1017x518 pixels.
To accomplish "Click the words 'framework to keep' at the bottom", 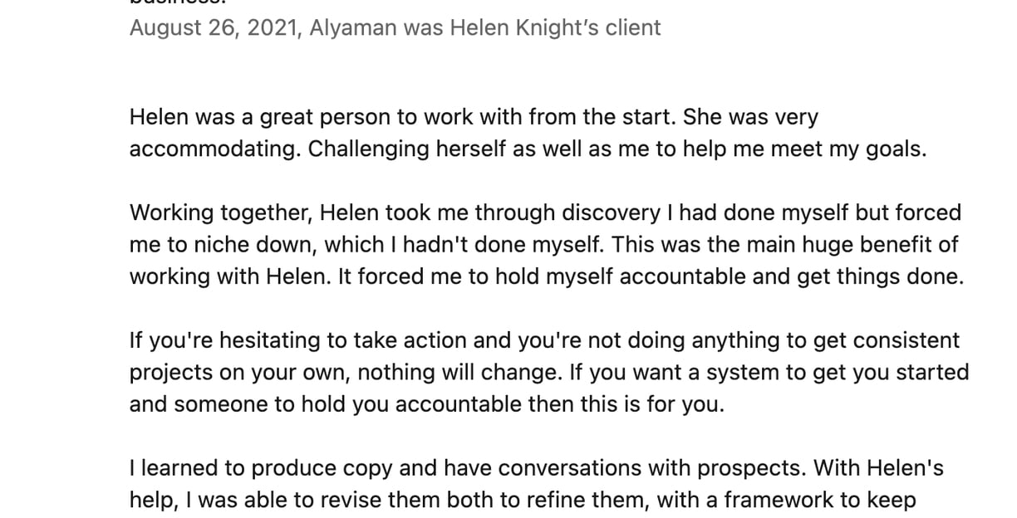I will click(820, 501).
